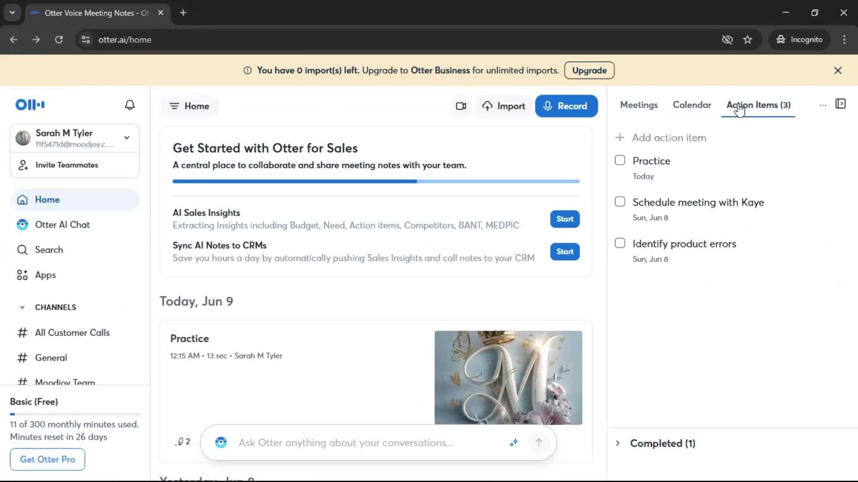Dismiss the import upgrade banner
The height and width of the screenshot is (482, 858).
click(x=838, y=71)
